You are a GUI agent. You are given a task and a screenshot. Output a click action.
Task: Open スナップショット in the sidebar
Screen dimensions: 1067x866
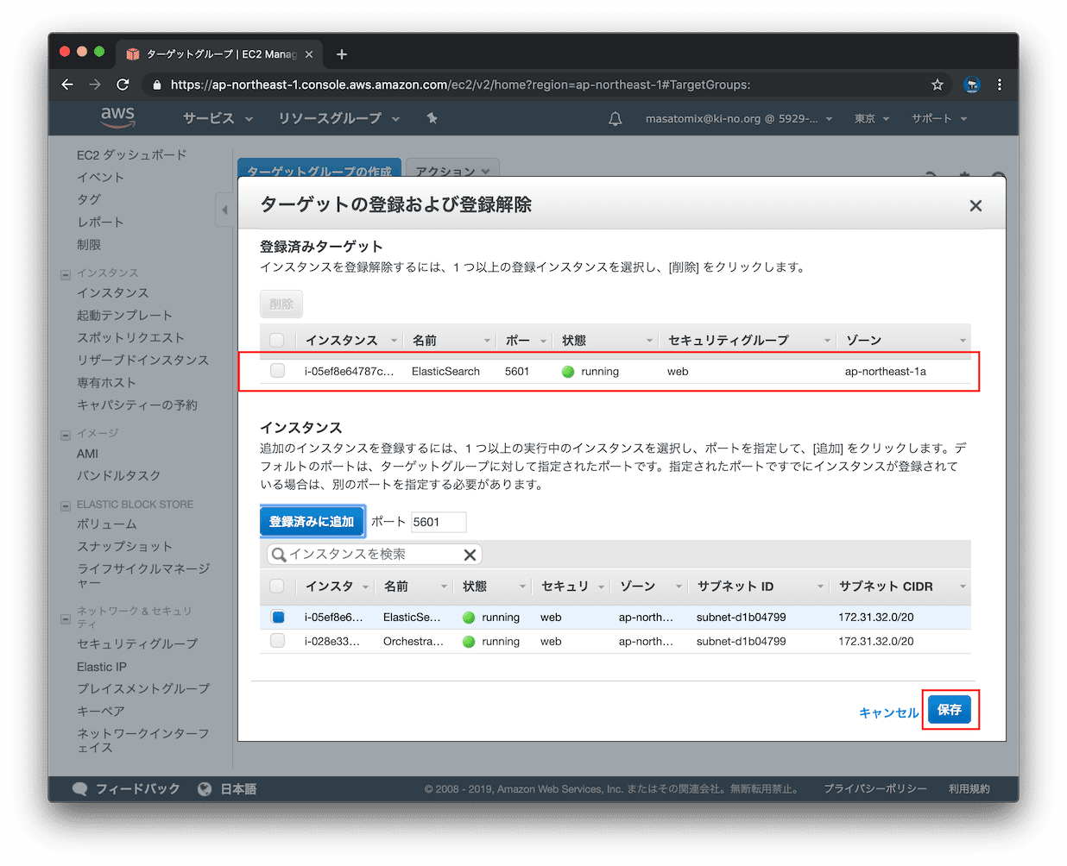[124, 547]
